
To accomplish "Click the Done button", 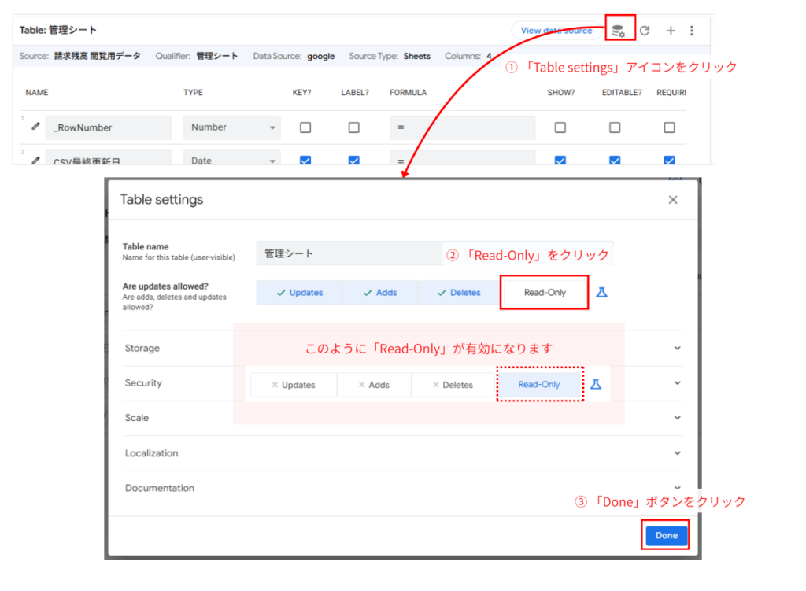I will click(x=665, y=535).
